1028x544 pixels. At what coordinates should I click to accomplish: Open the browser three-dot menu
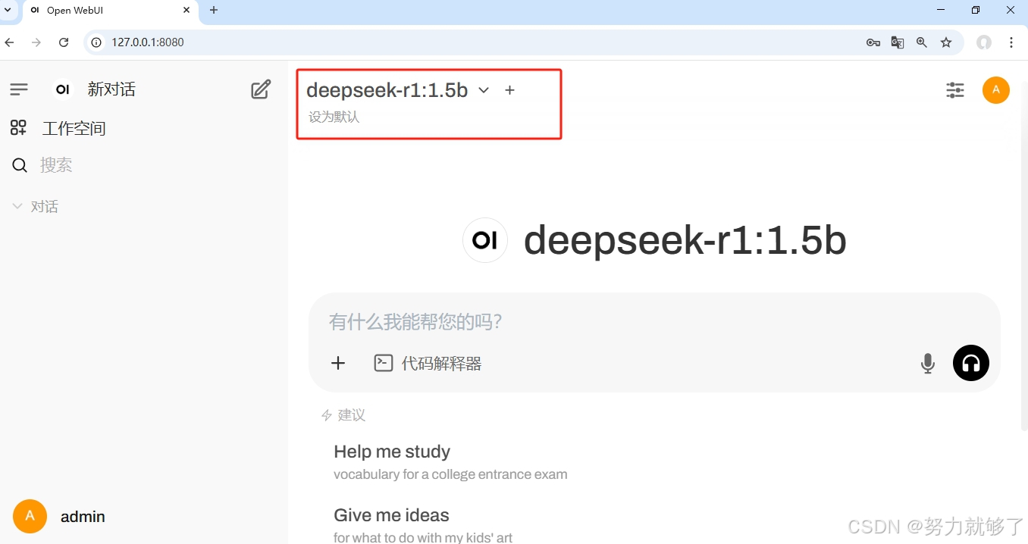pyautogui.click(x=1011, y=42)
